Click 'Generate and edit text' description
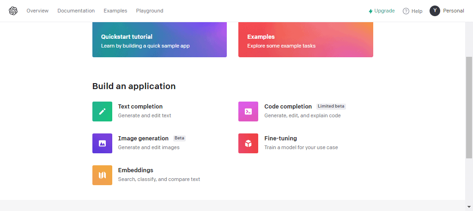The image size is (473, 211). coord(145,115)
